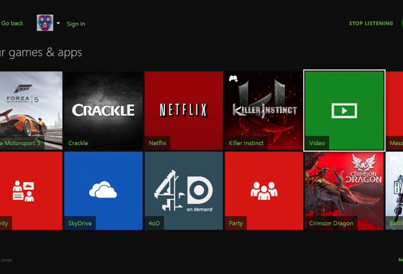This screenshot has width=403, height=274.
Task: Click the 'Video' tile label
Action: tap(317, 143)
